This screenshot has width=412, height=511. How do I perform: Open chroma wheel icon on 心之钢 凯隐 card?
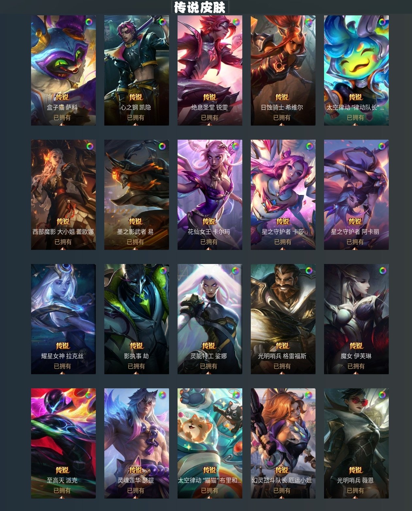click(x=162, y=22)
